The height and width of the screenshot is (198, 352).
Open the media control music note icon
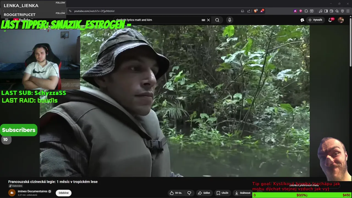coord(320,11)
